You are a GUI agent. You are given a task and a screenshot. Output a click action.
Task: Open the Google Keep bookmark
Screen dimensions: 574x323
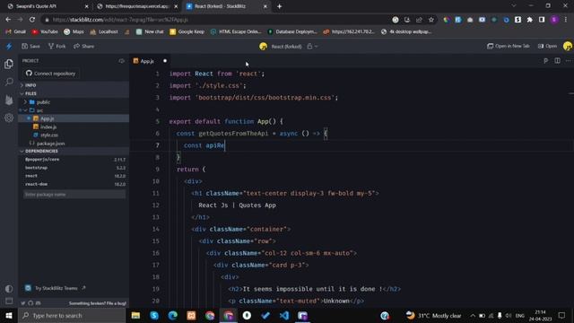[x=187, y=32]
